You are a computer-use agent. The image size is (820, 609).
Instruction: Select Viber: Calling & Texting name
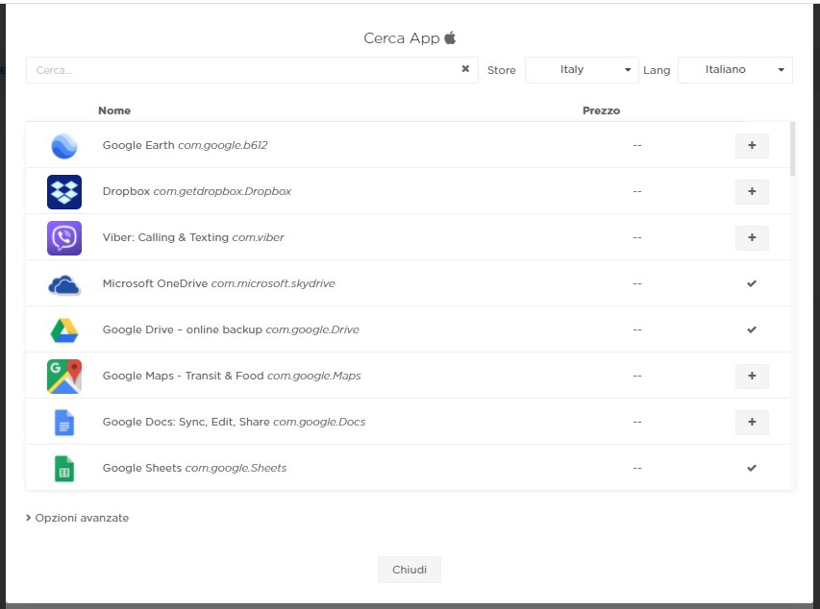pyautogui.click(x=193, y=237)
